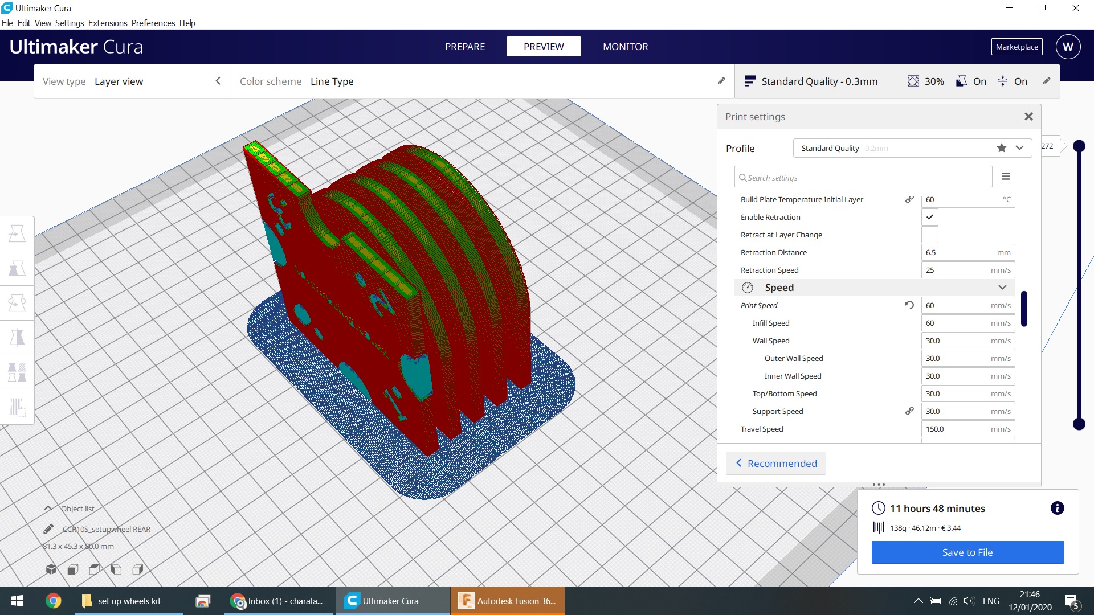Click the support On icon

pos(961,81)
